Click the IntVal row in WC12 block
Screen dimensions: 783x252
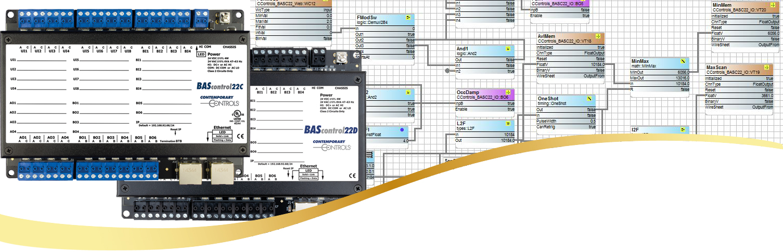pyautogui.click(x=294, y=33)
